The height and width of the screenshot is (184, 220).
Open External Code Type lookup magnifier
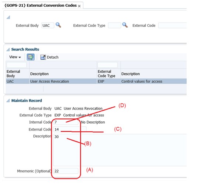tap(125, 25)
